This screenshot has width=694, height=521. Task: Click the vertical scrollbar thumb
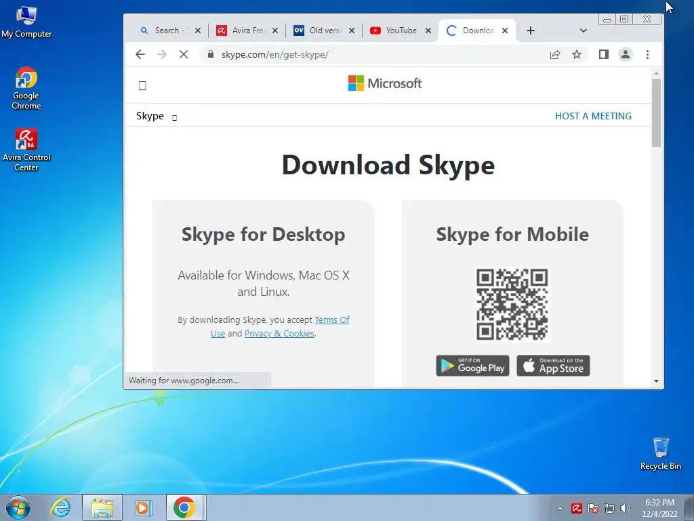(x=656, y=113)
